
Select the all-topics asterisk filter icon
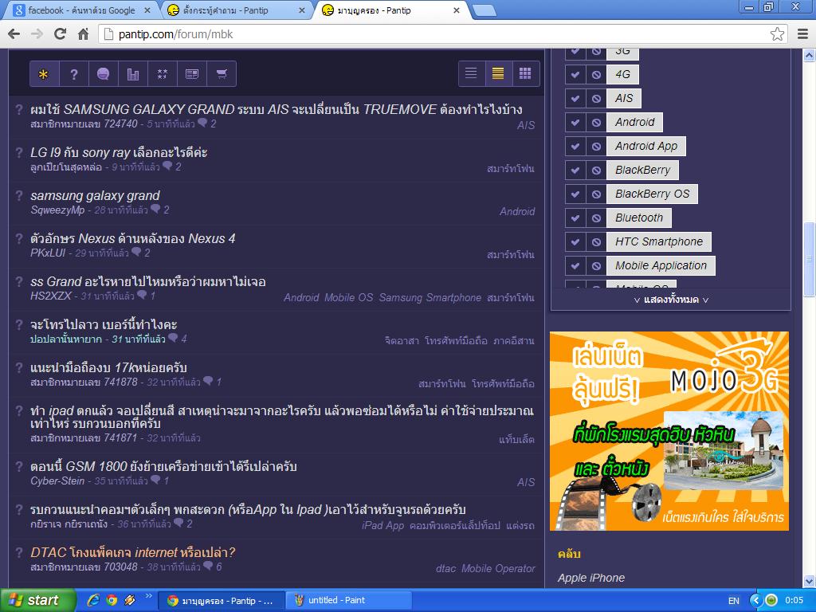click(x=44, y=74)
